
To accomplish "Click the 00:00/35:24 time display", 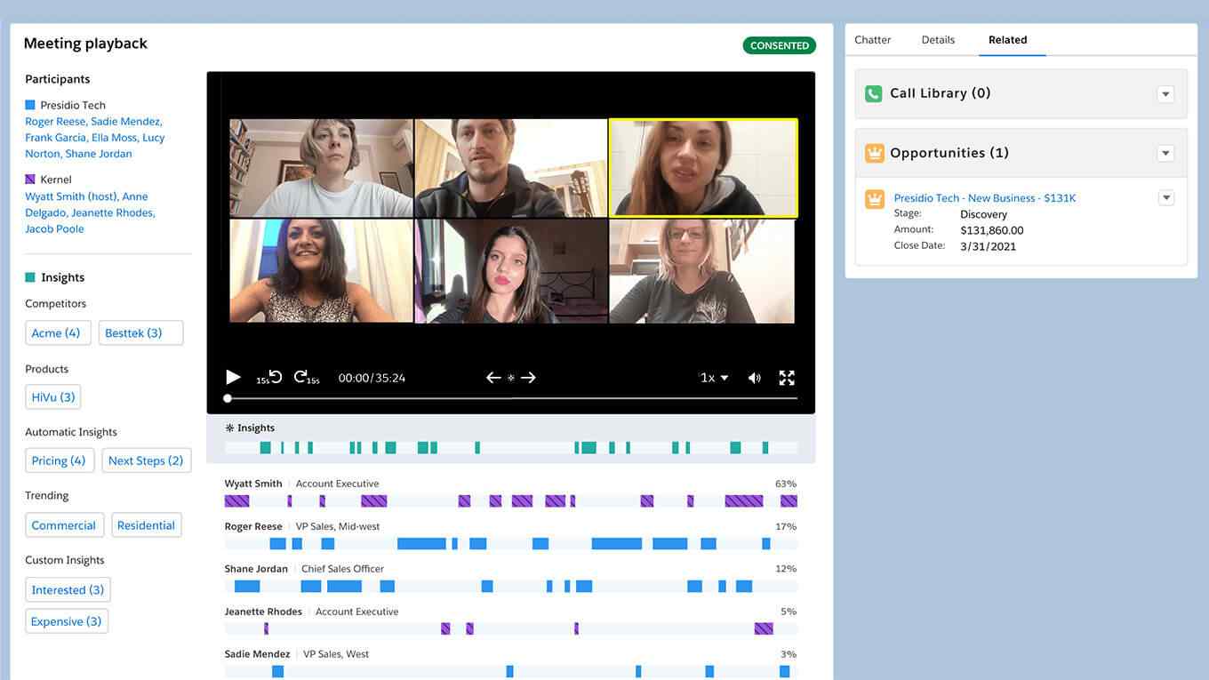I will point(372,378).
